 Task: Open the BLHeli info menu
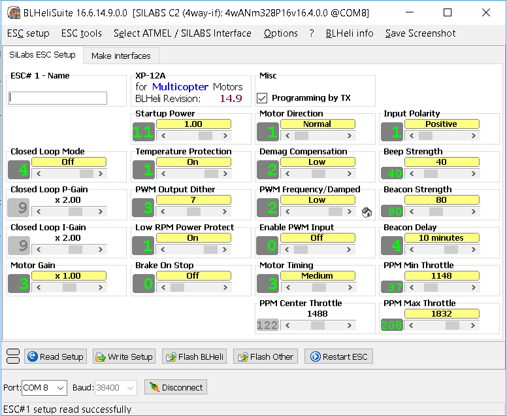[x=350, y=33]
